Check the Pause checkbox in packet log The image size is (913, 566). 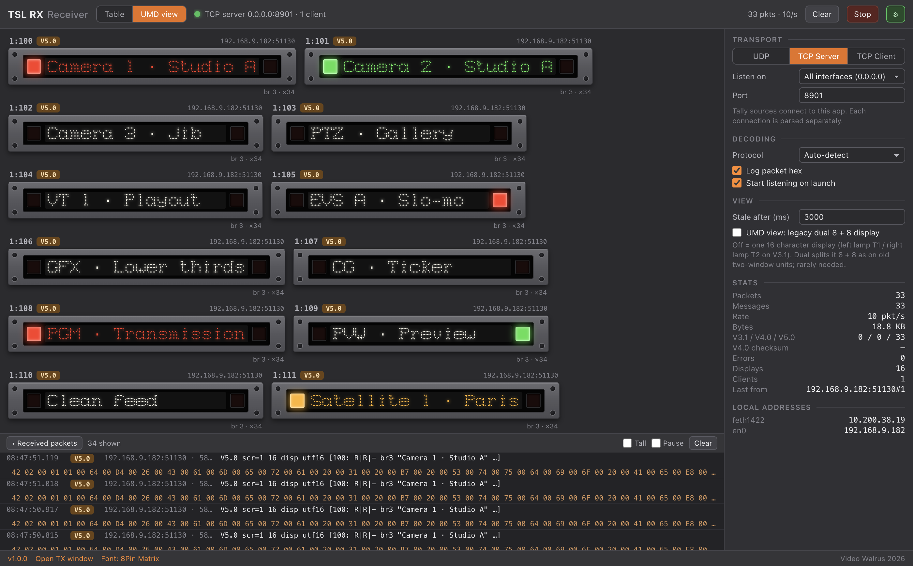click(655, 443)
